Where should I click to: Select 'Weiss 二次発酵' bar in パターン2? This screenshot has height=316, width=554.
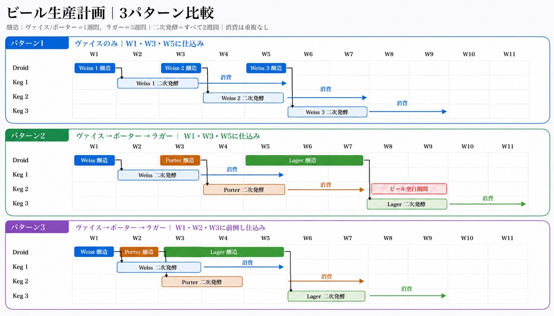point(158,175)
